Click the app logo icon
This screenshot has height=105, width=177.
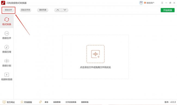coord(3,3)
